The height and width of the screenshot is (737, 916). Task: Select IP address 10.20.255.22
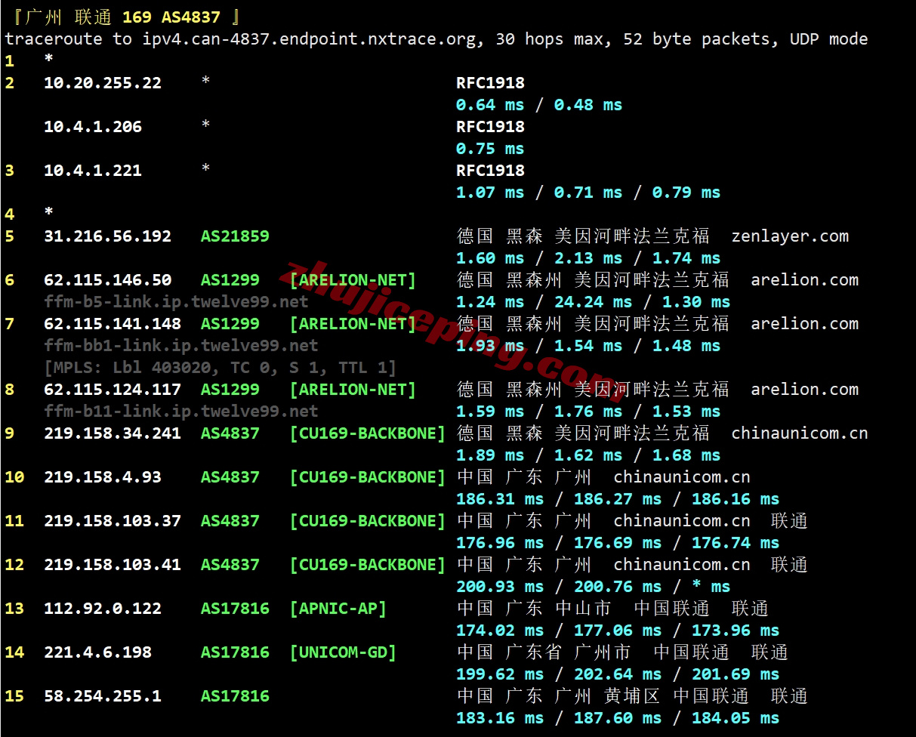pyautogui.click(x=103, y=83)
